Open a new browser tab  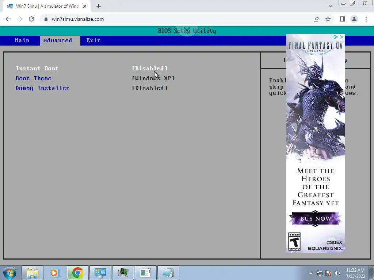[x=99, y=6]
